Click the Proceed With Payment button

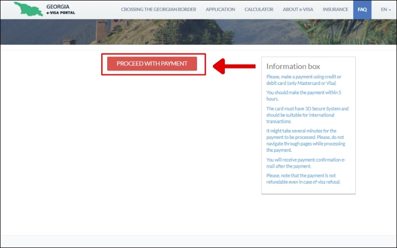[152, 63]
